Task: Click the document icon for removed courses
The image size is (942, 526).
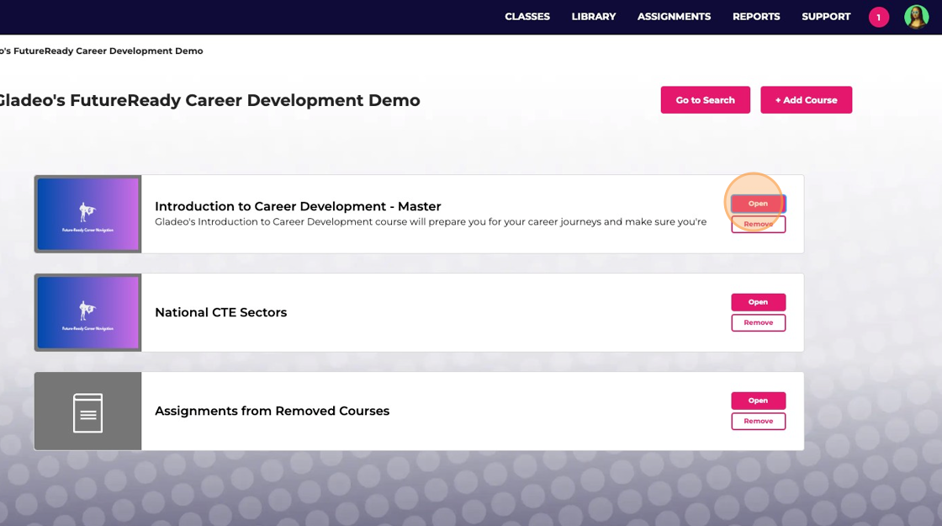Action: tap(87, 412)
